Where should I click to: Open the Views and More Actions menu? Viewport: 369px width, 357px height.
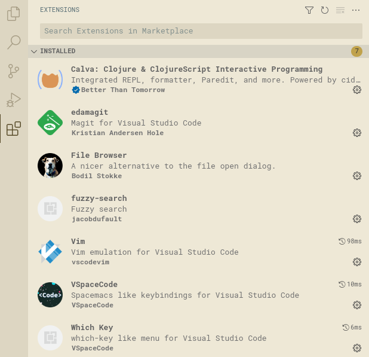tap(356, 10)
